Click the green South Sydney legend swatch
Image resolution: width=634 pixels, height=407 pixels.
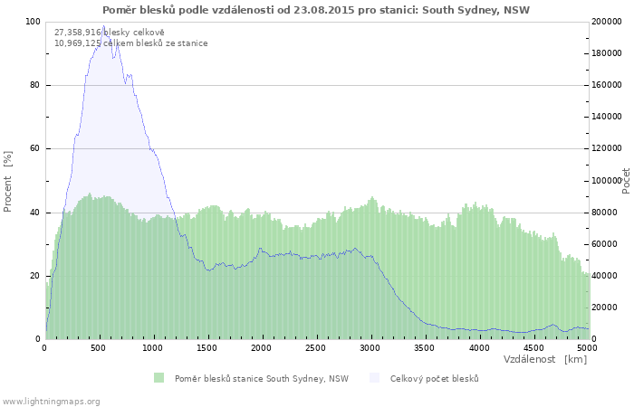159,378
